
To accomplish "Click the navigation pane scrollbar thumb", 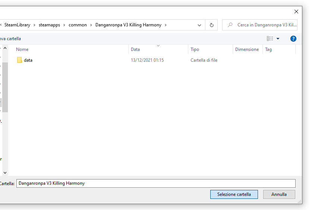I will (5, 87).
